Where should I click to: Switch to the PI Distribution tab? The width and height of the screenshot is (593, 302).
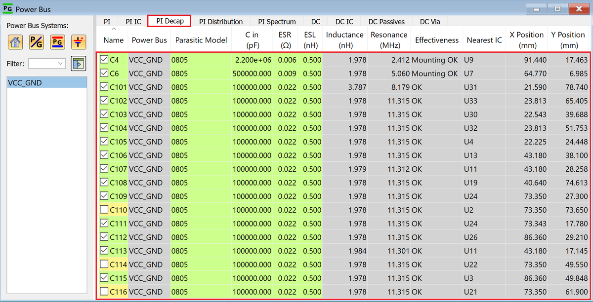tap(221, 22)
